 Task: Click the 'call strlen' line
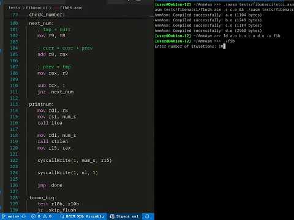pyautogui.click(x=53, y=141)
